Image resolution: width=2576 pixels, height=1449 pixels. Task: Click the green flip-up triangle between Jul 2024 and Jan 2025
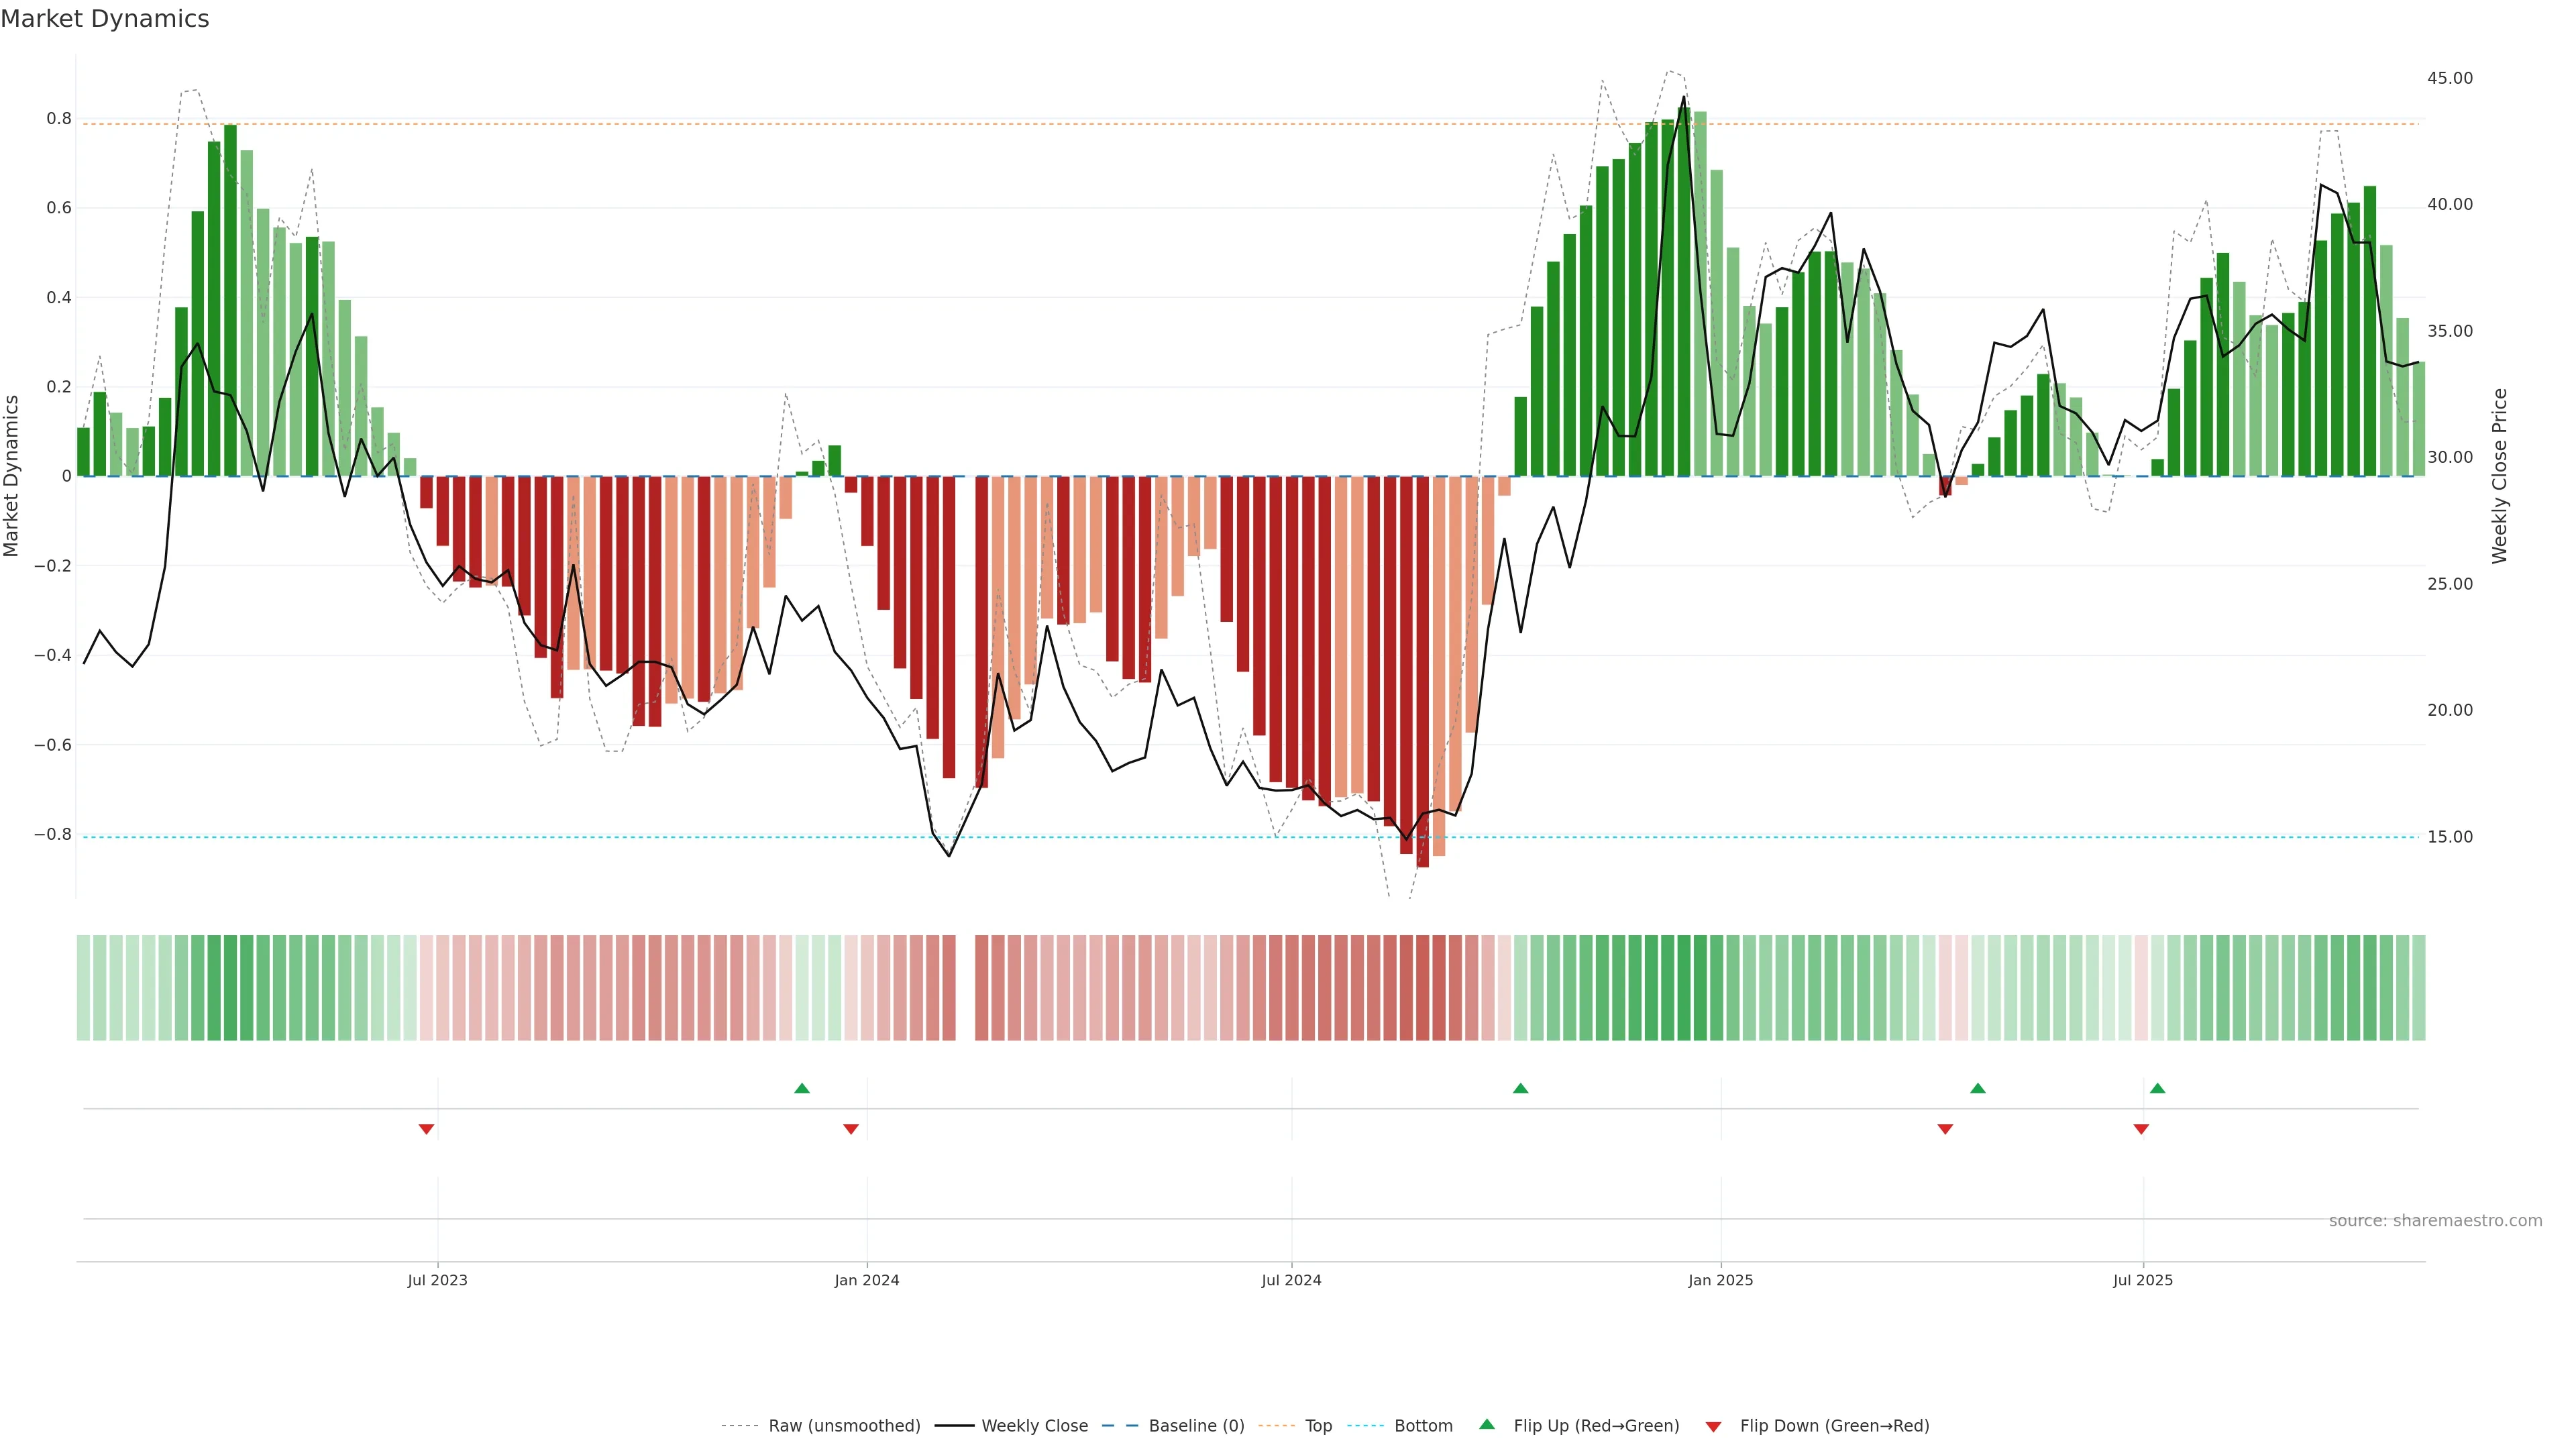tap(1520, 1088)
